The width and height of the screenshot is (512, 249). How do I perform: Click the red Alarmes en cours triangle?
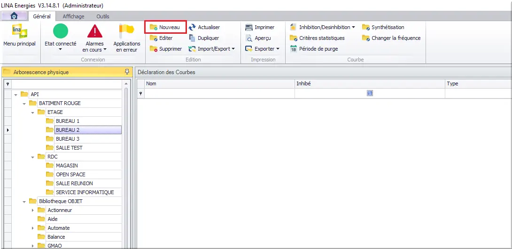(x=95, y=31)
